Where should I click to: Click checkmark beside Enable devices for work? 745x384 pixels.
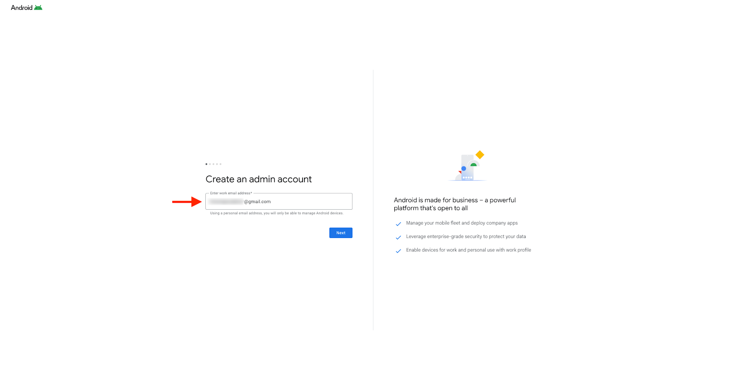(399, 251)
